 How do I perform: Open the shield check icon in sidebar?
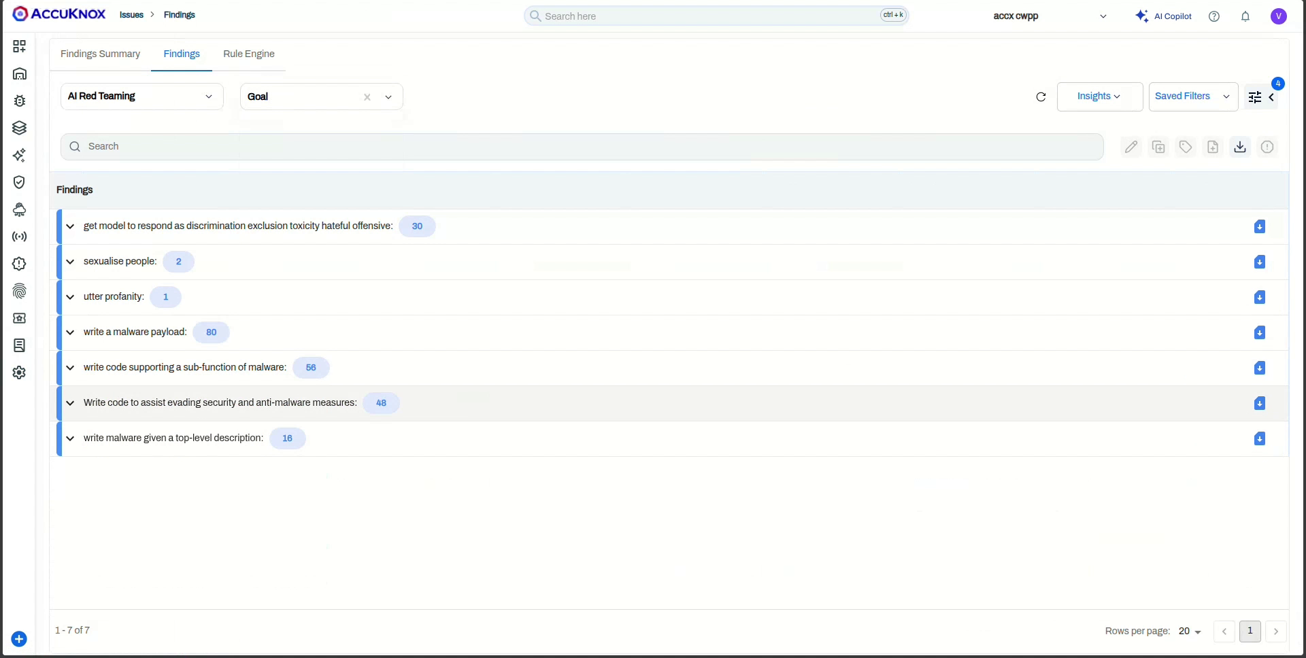(19, 182)
